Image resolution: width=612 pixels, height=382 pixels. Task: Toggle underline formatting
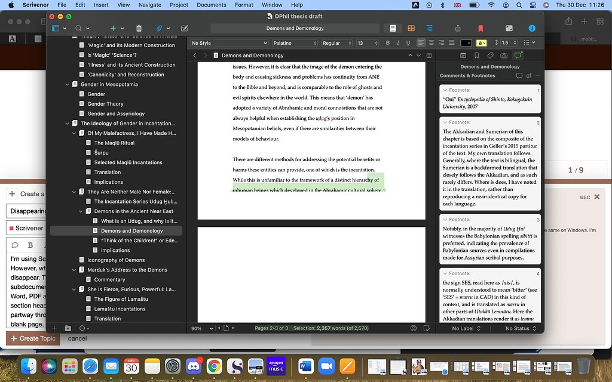408,42
